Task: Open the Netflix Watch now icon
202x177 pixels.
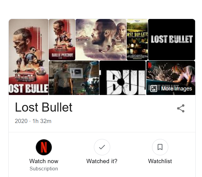Action: click(44, 147)
